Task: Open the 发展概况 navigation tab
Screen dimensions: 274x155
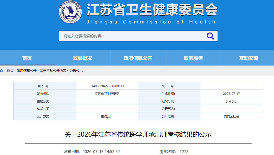Action: click(x=82, y=58)
